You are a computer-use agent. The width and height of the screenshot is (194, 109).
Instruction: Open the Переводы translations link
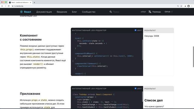point(156,12)
